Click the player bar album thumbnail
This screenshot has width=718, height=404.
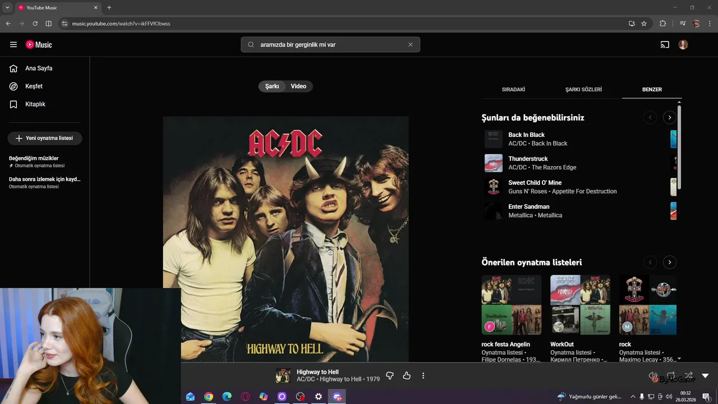point(283,375)
